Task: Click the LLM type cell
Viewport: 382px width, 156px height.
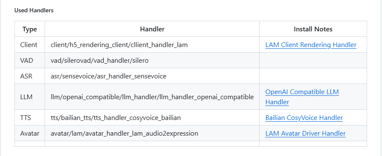Action: (x=30, y=97)
